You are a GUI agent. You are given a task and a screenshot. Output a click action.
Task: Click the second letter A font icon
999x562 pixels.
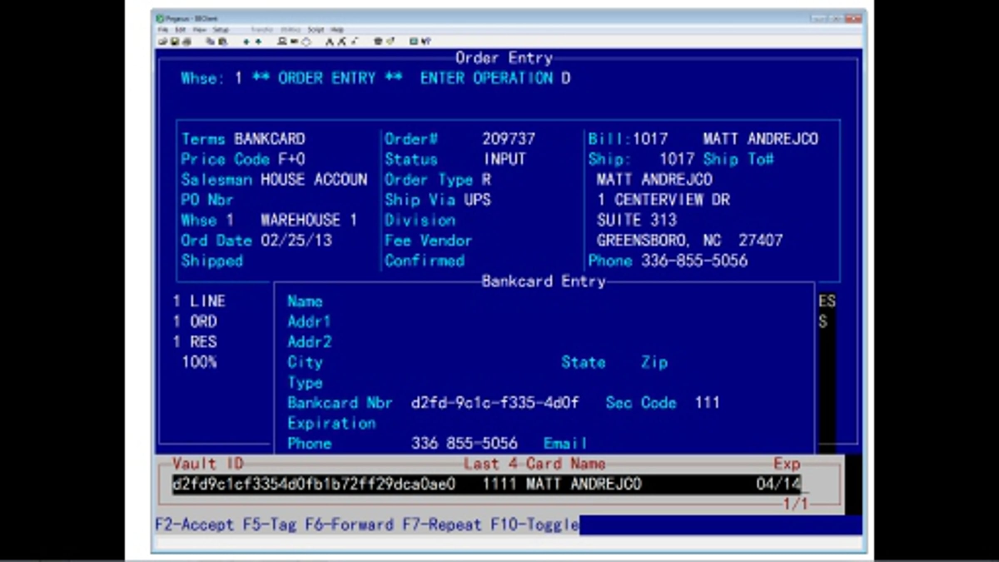coord(341,41)
